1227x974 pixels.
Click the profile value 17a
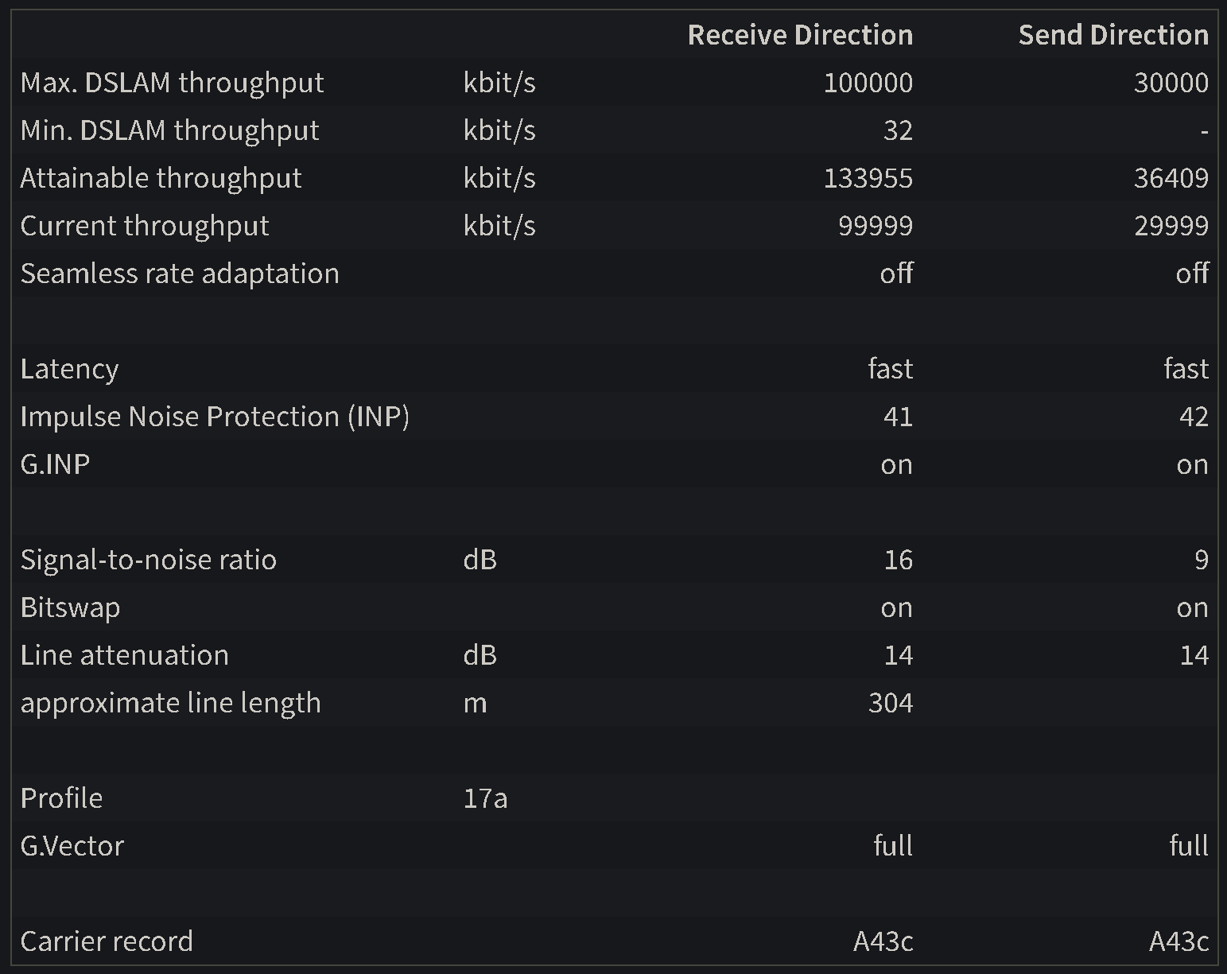point(485,798)
